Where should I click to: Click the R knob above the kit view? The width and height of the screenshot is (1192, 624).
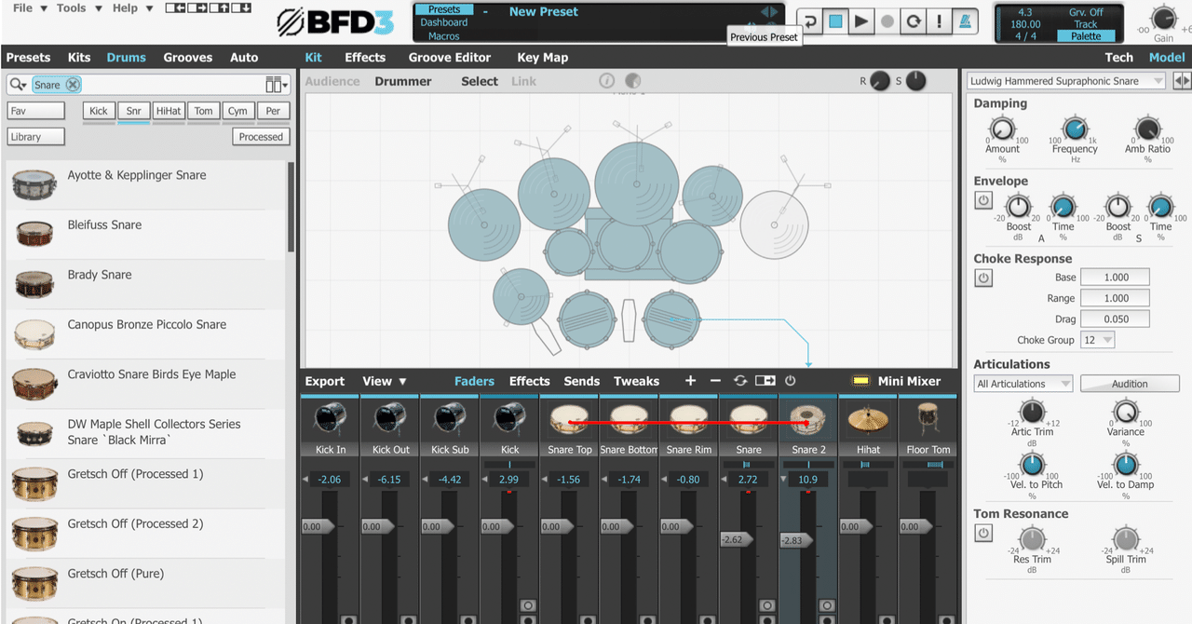880,82
